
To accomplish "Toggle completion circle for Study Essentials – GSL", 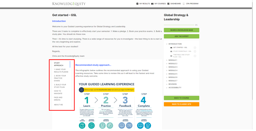I will click(195, 51).
